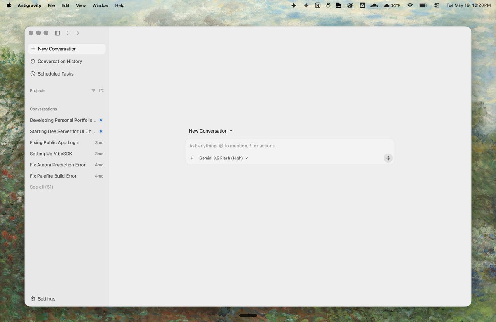Open the Window menu

click(x=100, y=5)
